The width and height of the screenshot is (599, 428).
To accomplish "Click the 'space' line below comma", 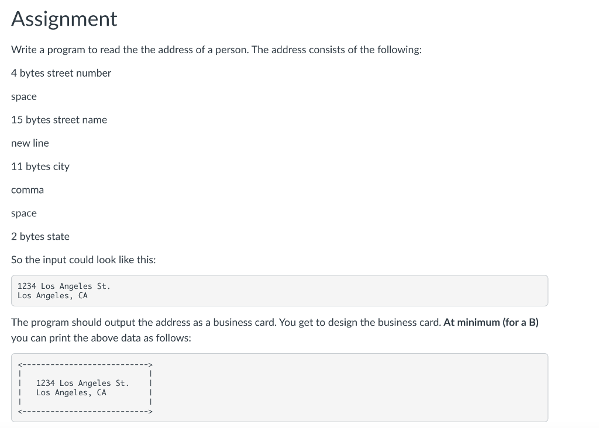I will [x=24, y=213].
